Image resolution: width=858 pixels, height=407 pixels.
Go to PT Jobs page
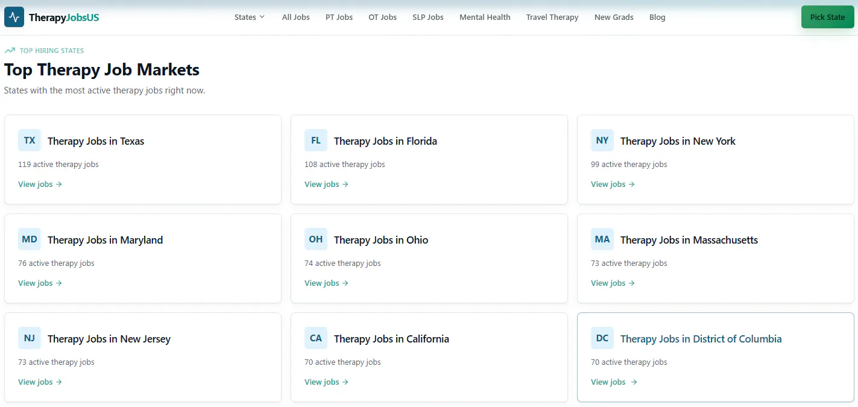[339, 17]
